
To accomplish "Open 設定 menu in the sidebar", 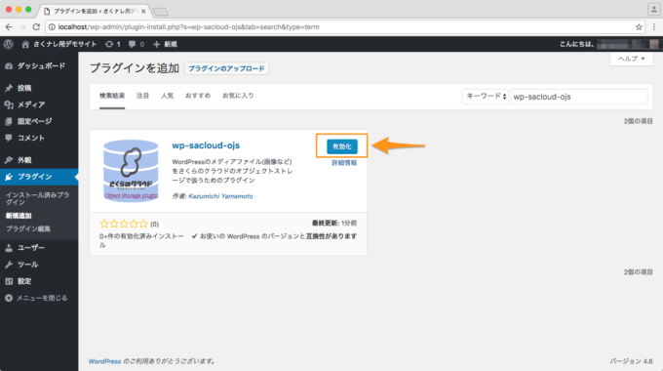I will [39, 281].
